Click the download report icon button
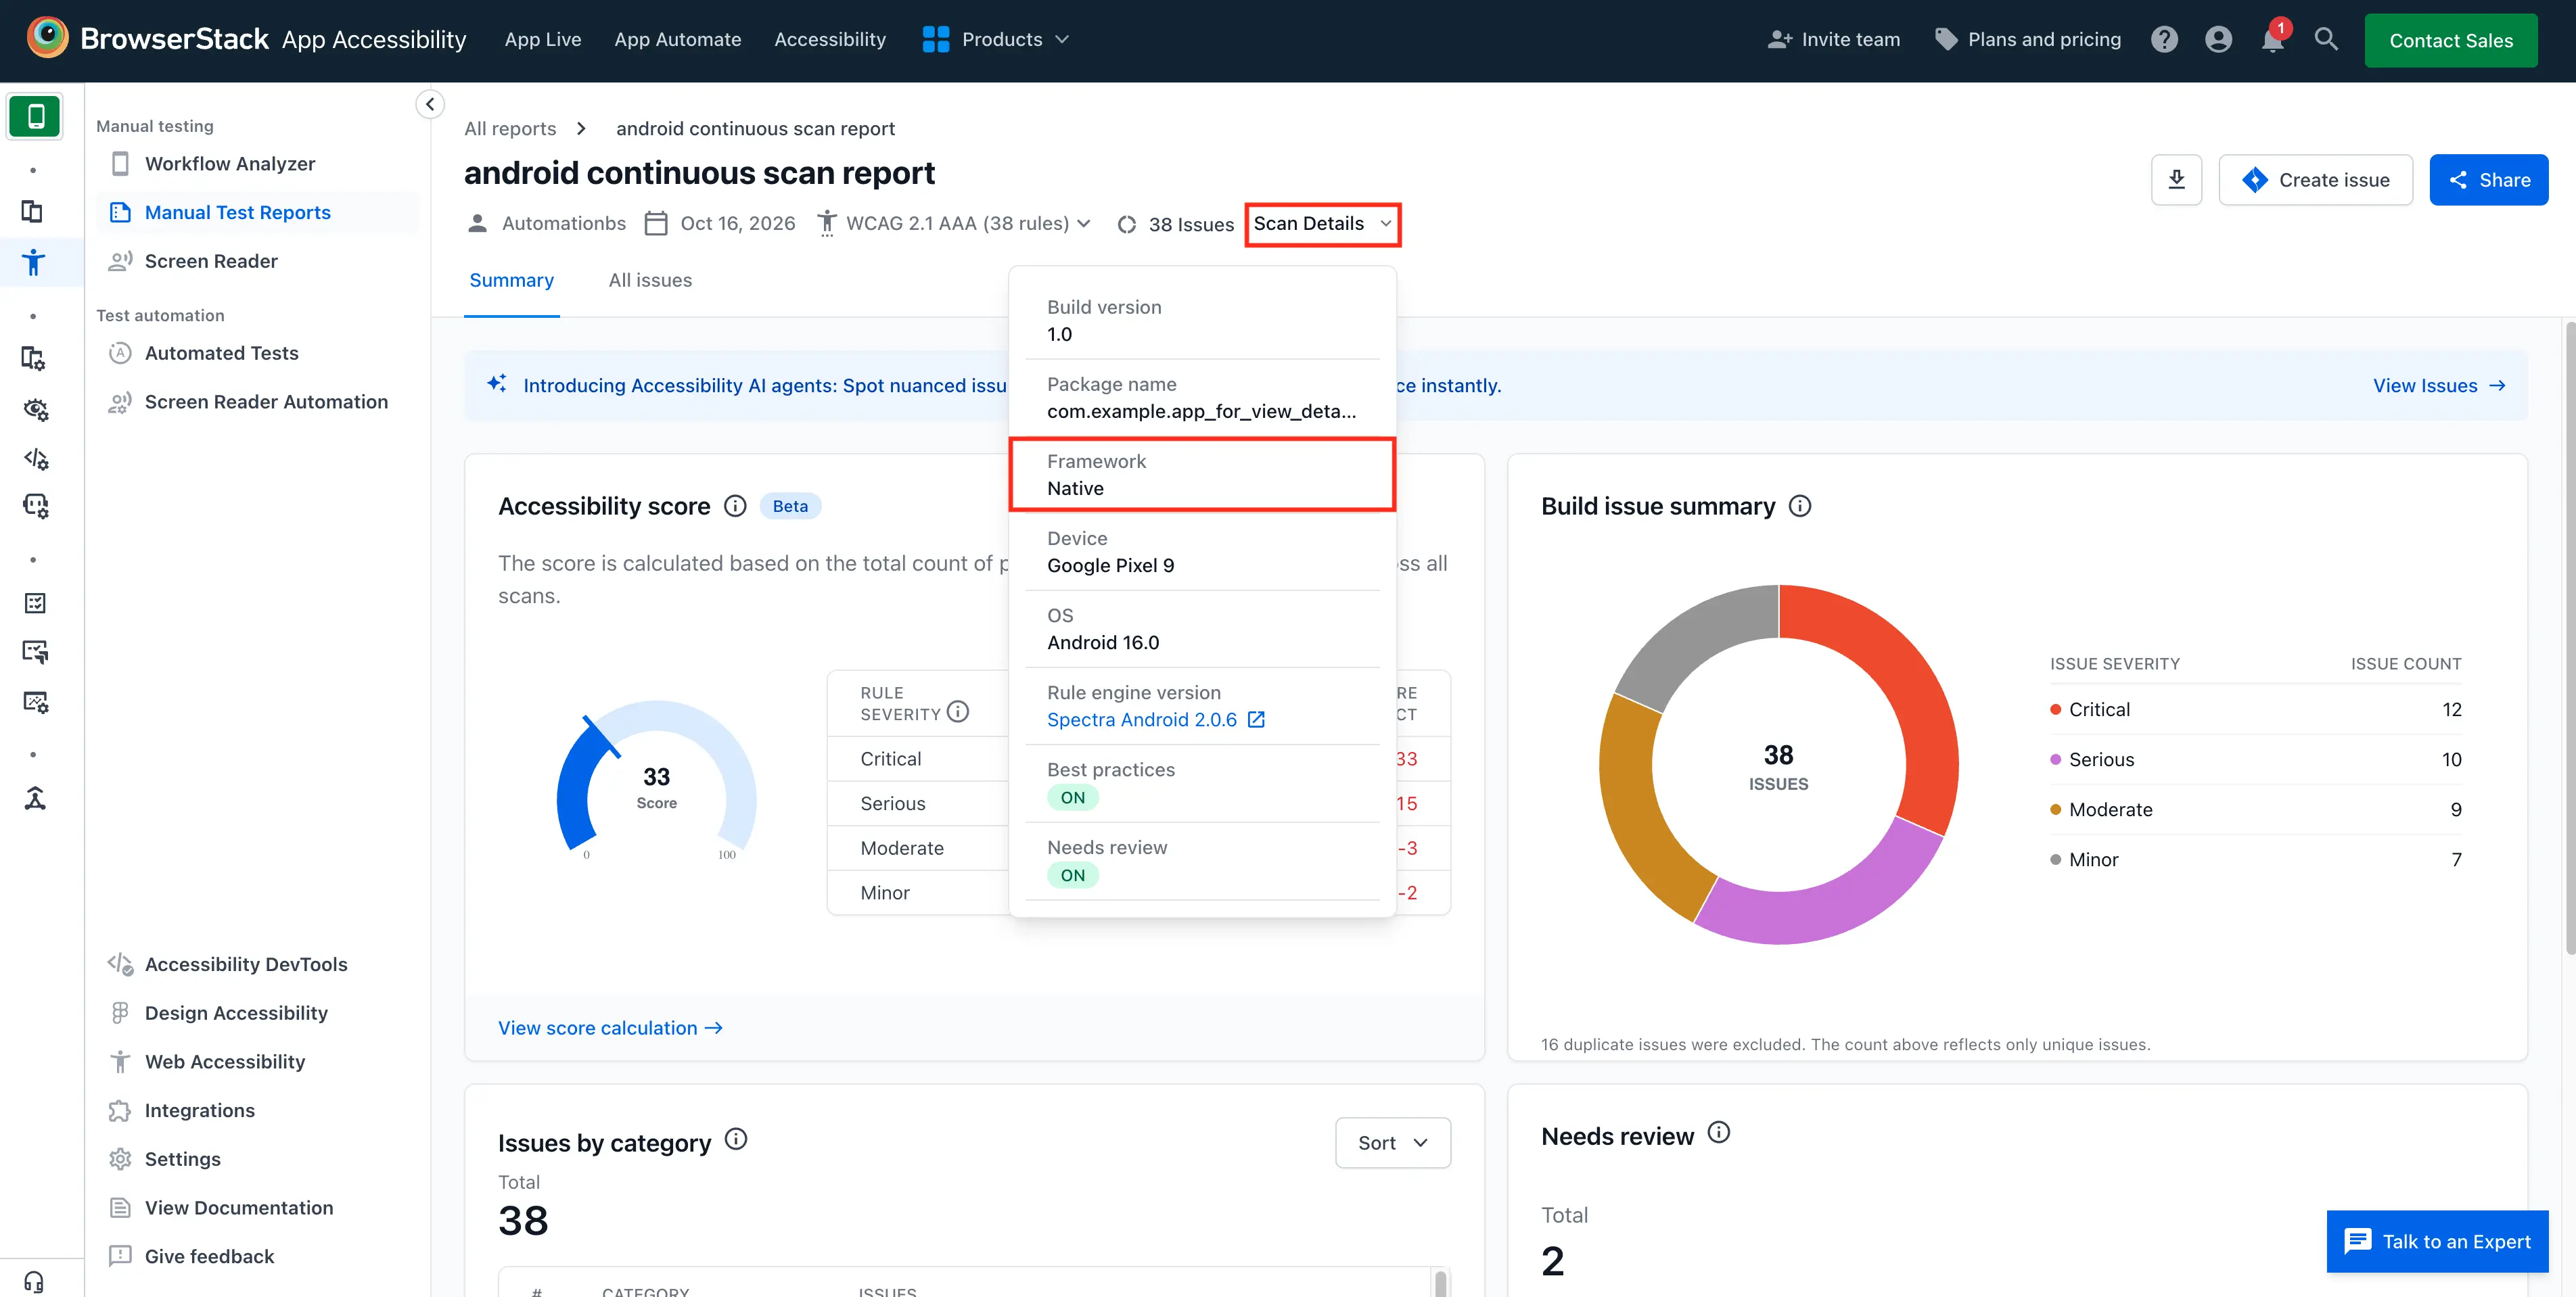The height and width of the screenshot is (1297, 2576). point(2176,180)
